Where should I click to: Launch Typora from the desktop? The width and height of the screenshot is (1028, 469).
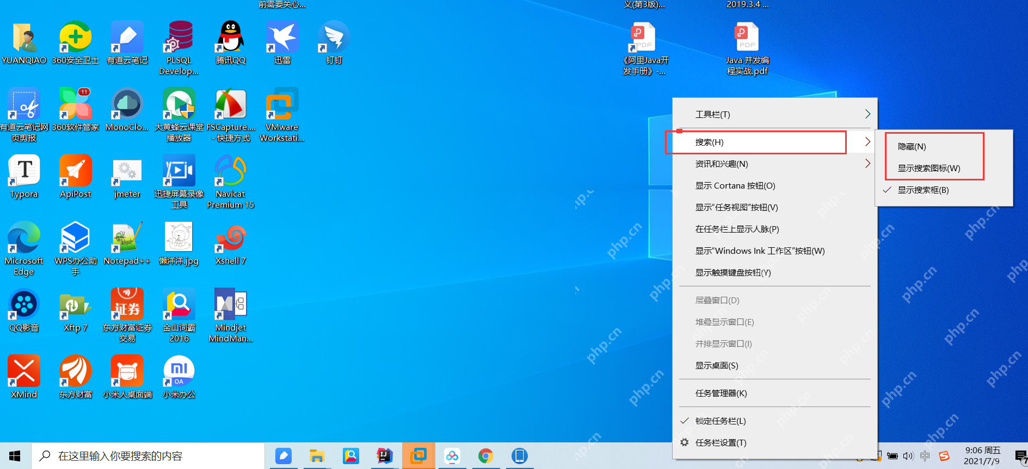click(24, 171)
